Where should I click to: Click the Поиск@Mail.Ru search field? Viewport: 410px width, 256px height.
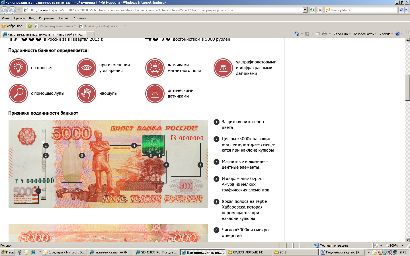[361, 10]
